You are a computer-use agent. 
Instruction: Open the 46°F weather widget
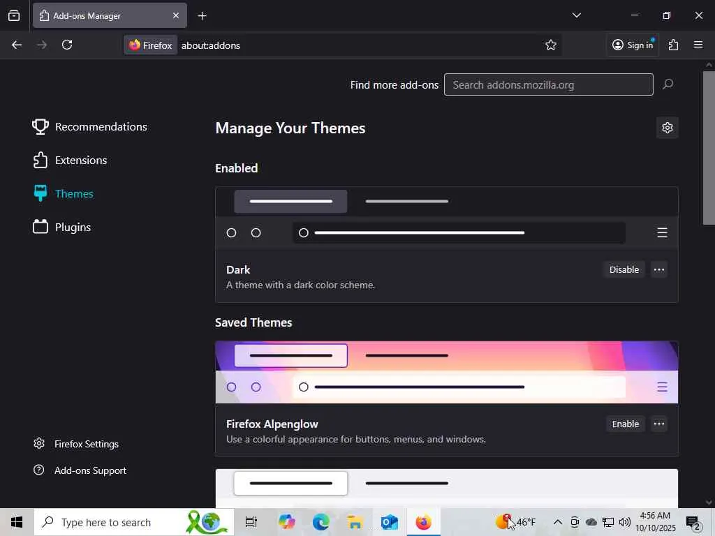click(x=516, y=522)
